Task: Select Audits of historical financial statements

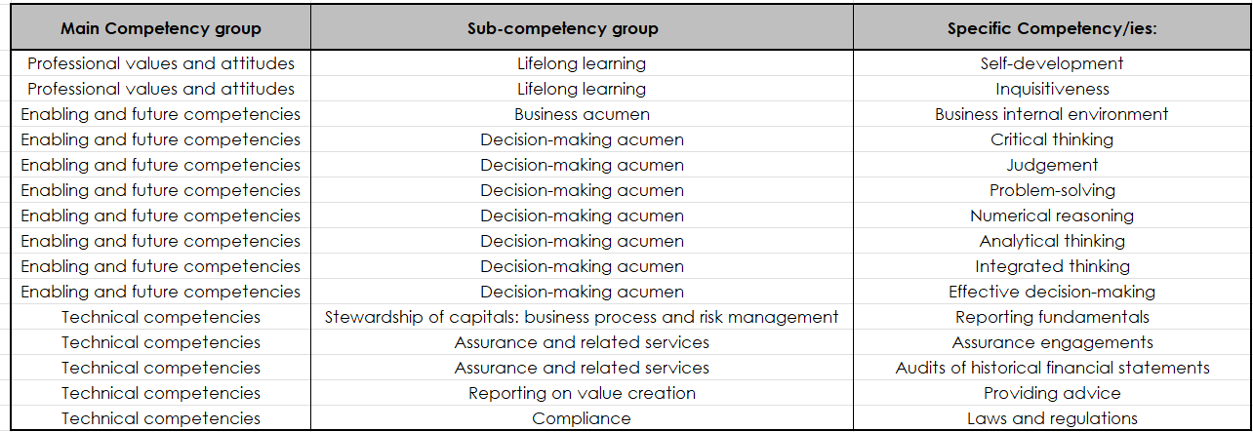Action: [1052, 368]
